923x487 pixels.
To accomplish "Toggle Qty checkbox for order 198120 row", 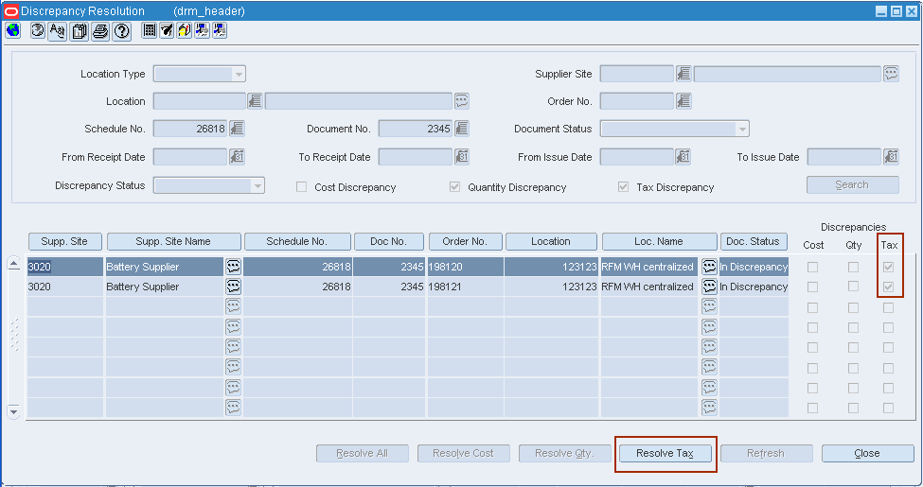I will tap(853, 267).
